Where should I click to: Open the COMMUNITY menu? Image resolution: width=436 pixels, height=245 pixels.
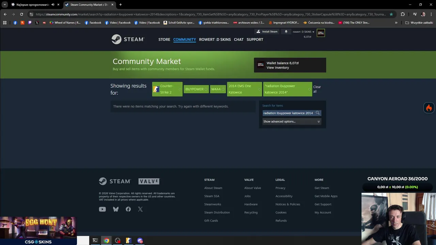point(185,39)
